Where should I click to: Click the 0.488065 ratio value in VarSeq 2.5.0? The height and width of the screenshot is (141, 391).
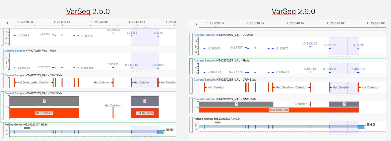click(158, 65)
